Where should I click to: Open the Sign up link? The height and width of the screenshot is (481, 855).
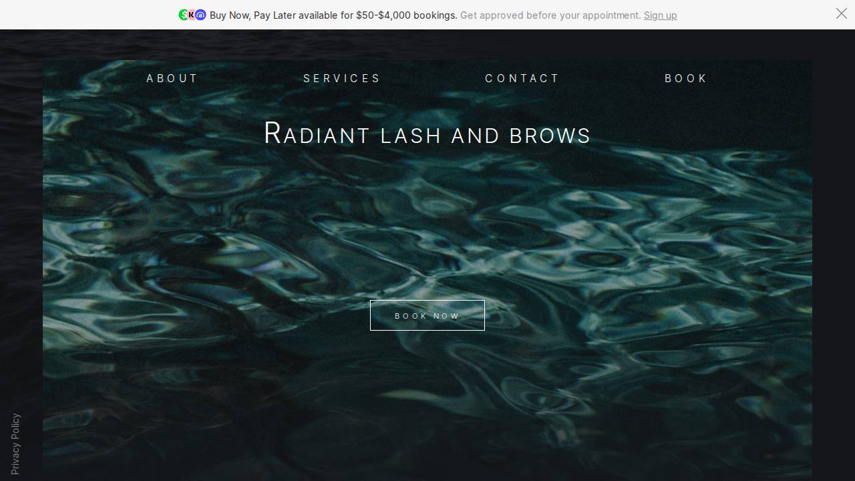click(660, 15)
